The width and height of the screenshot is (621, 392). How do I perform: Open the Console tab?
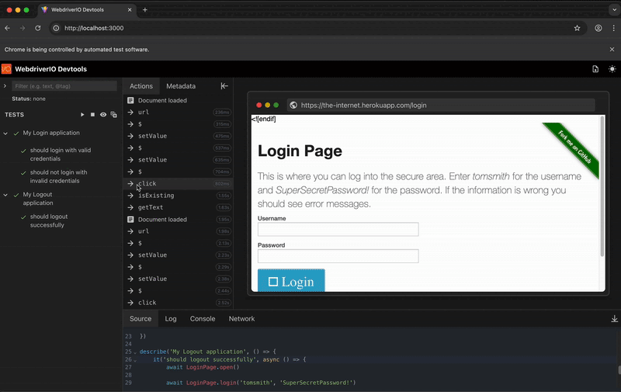(203, 319)
